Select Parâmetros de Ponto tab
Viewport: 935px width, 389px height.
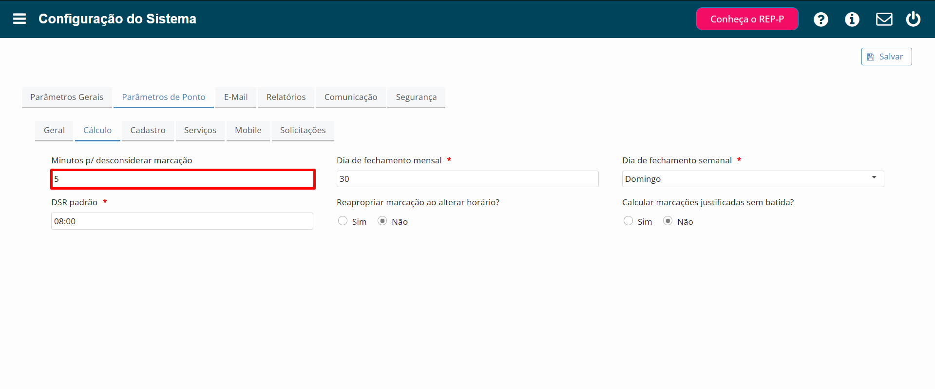tap(164, 97)
